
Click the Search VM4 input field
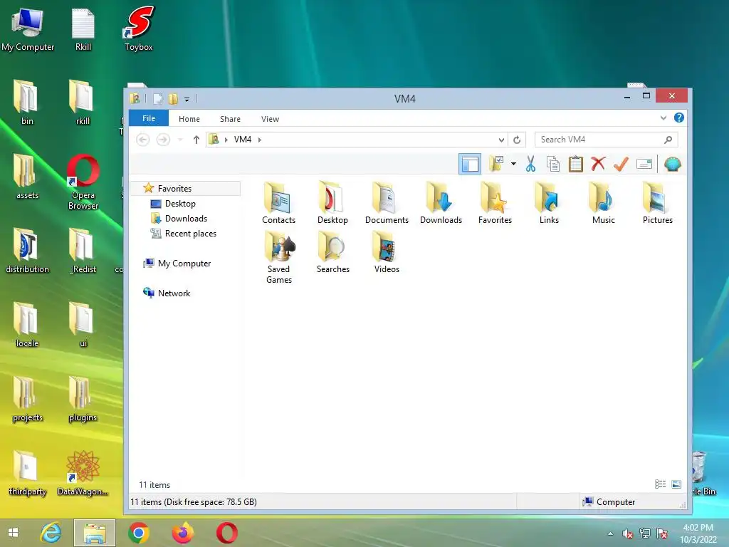point(607,140)
